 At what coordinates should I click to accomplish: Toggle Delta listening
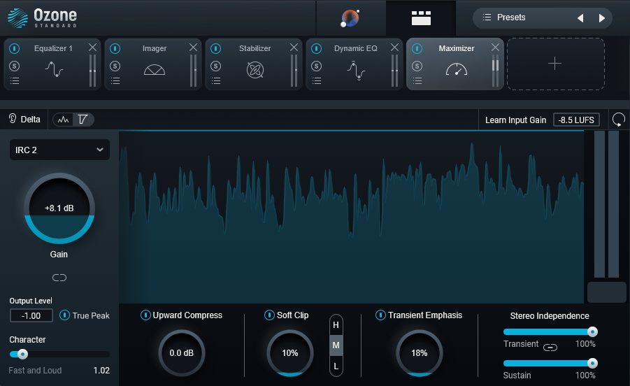coord(24,120)
